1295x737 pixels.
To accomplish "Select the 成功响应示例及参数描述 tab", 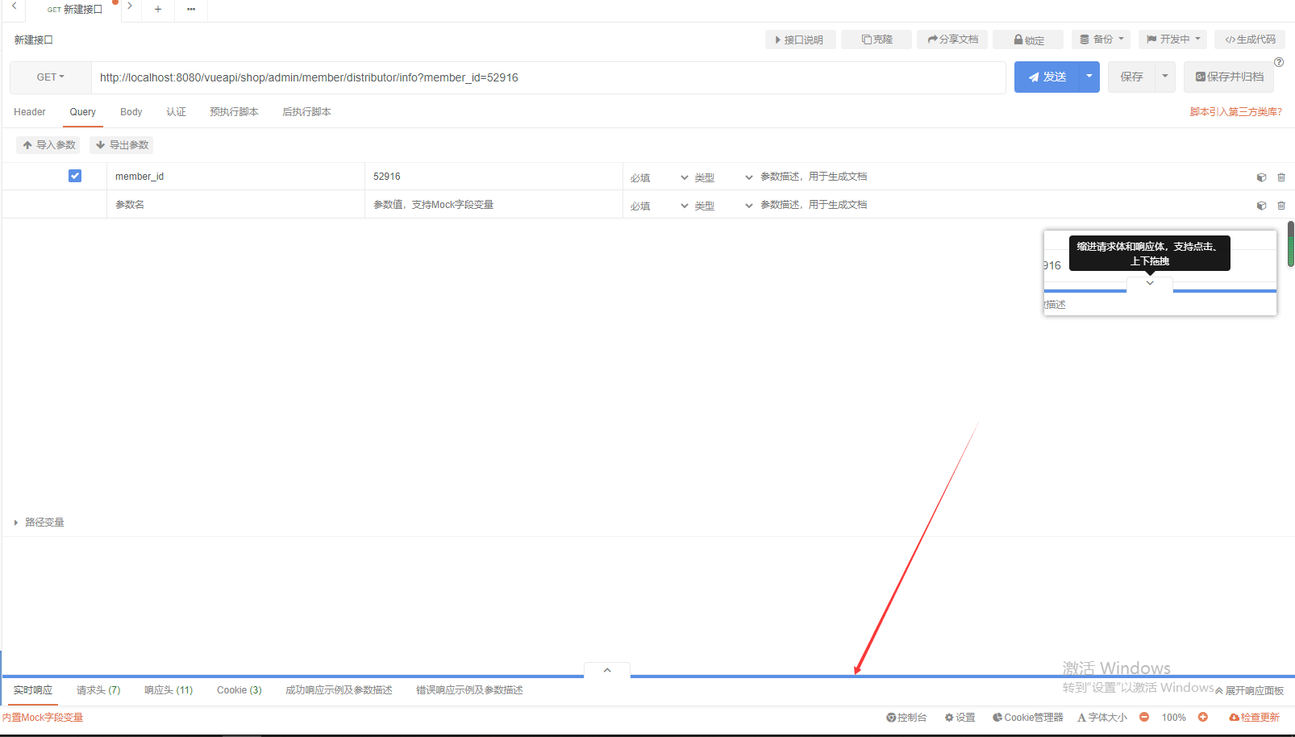I will click(339, 690).
